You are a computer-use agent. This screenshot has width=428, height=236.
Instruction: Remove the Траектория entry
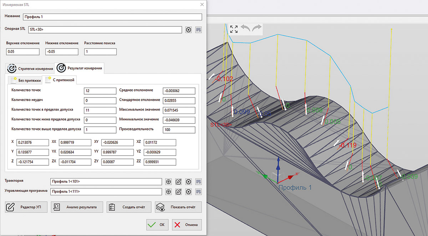pyautogui.click(x=189, y=181)
